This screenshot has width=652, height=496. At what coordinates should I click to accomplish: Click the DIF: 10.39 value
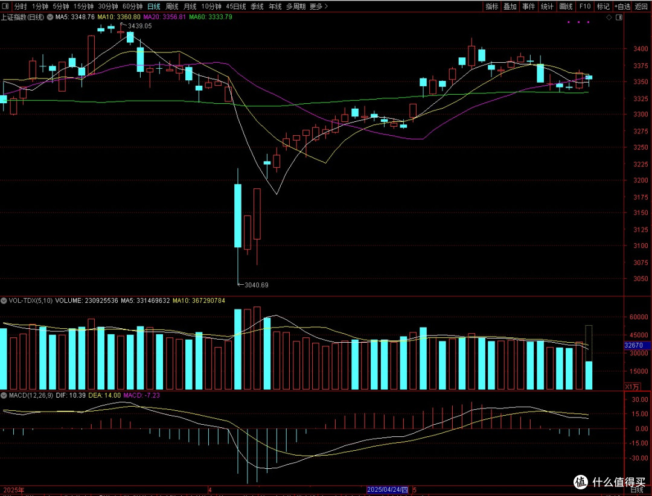71,395
